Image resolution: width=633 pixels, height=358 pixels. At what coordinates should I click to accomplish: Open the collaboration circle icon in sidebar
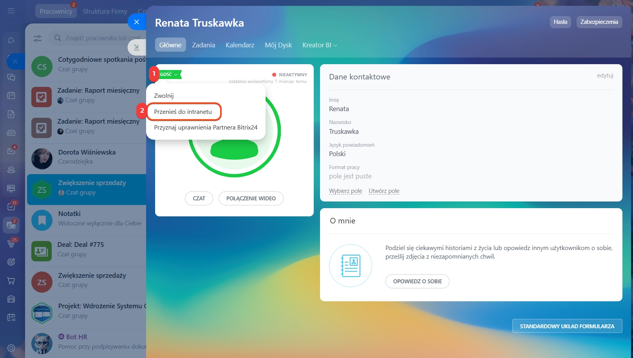point(11,40)
